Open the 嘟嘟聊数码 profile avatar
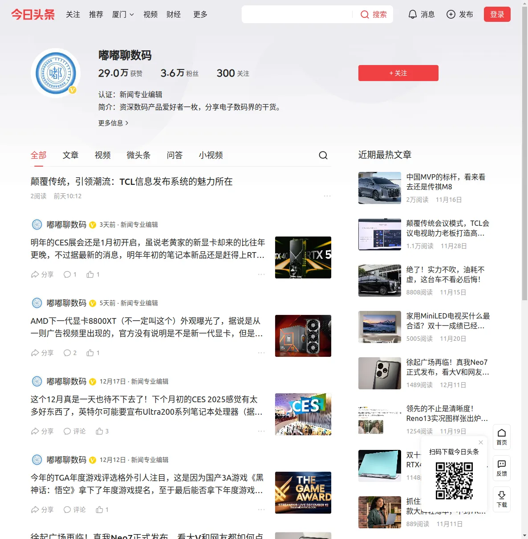Screen dimensions: 528x539 pos(56,73)
